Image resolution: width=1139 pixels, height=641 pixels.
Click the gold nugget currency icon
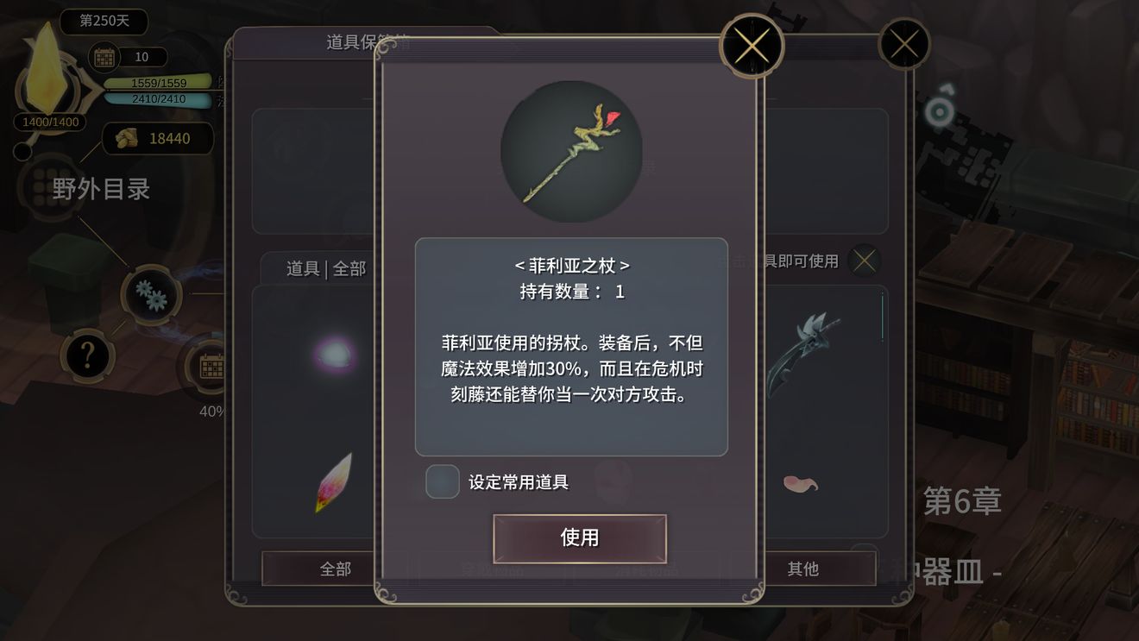point(127,139)
